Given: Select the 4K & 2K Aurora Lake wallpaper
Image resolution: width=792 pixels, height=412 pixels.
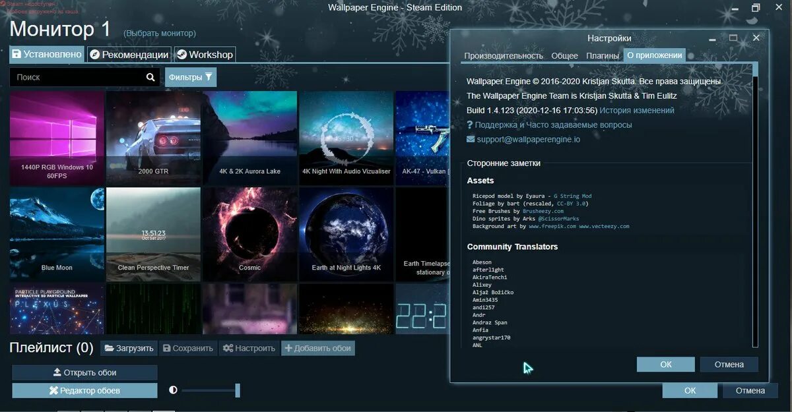Looking at the screenshot, I should (x=249, y=137).
